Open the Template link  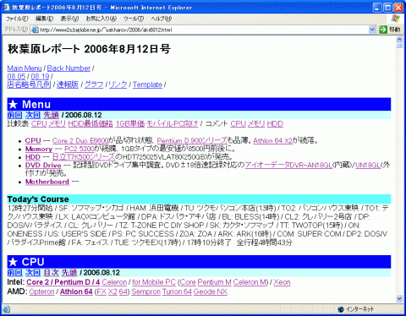pyautogui.click(x=147, y=84)
